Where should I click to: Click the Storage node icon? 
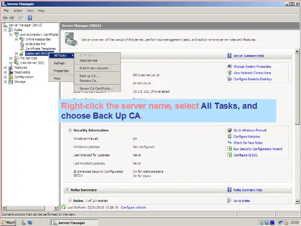[x=11, y=81]
